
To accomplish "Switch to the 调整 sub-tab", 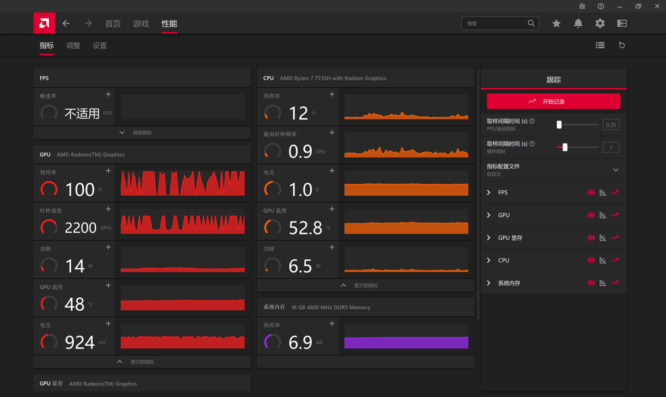I will tap(73, 45).
